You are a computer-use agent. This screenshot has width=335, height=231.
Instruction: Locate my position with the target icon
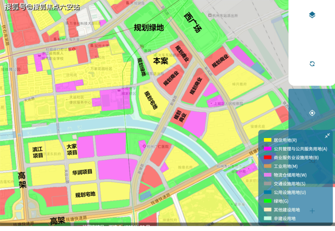click(x=312, y=113)
